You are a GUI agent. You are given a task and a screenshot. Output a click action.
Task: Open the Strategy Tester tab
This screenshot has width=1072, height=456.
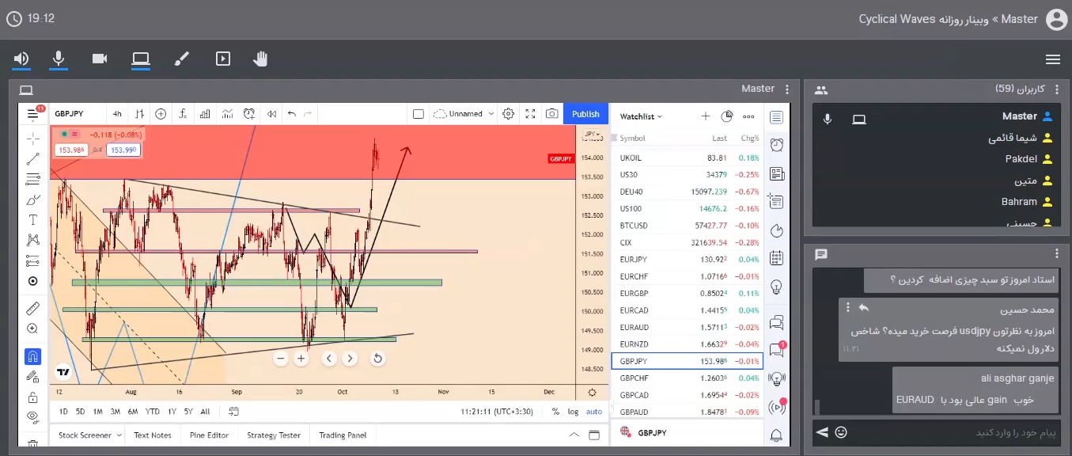(x=273, y=435)
